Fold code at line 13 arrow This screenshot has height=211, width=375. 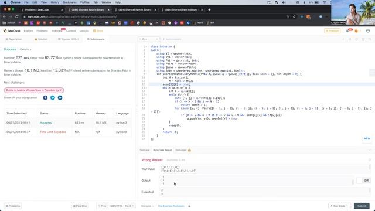[x=146, y=88]
